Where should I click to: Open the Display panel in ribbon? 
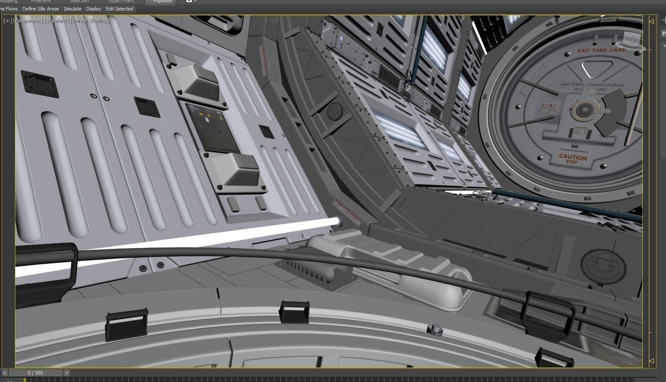94,9
